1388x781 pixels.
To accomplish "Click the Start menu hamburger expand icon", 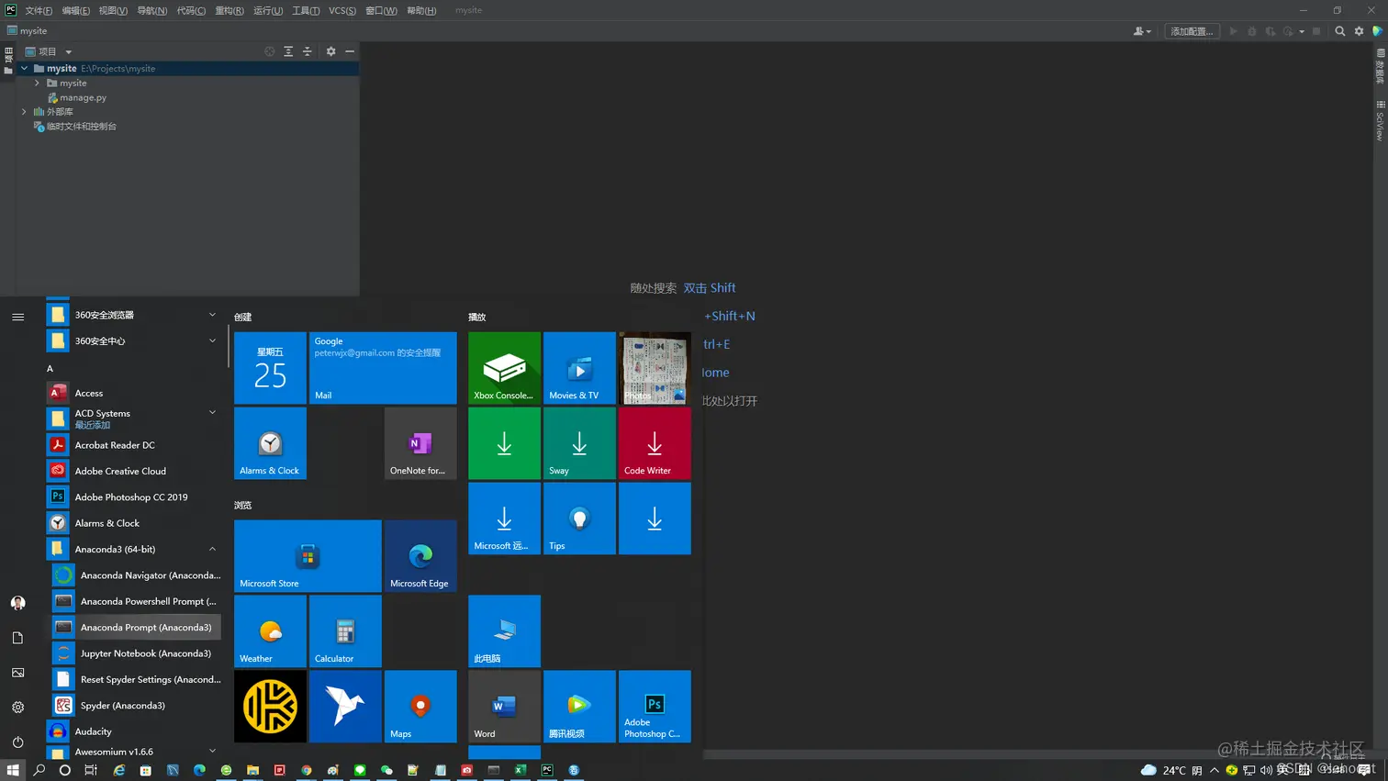I will coord(17,317).
